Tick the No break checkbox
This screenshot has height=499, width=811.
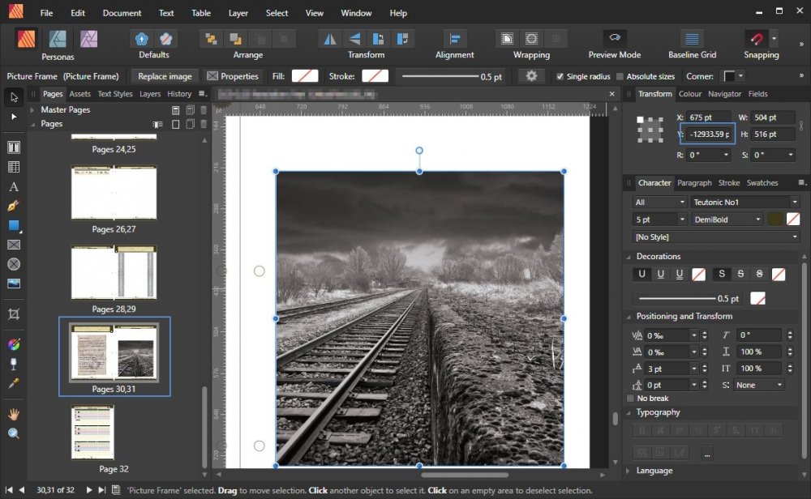631,399
